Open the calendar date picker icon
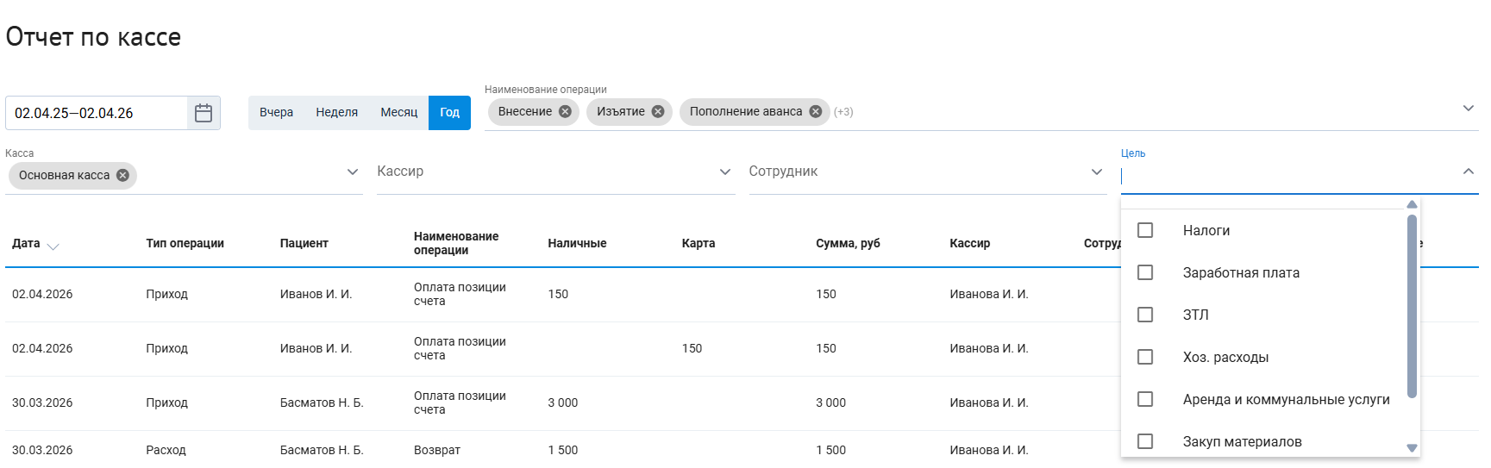The image size is (1491, 468). pyautogui.click(x=204, y=113)
